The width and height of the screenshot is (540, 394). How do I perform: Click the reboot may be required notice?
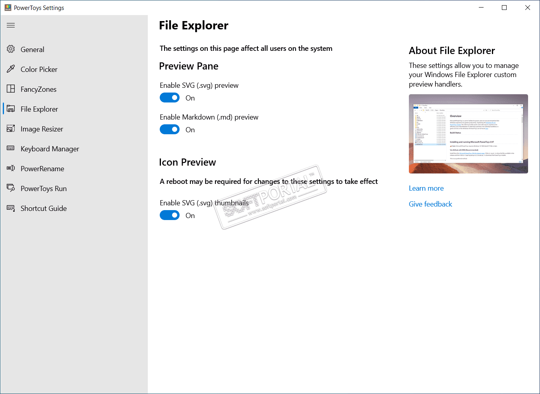click(269, 182)
